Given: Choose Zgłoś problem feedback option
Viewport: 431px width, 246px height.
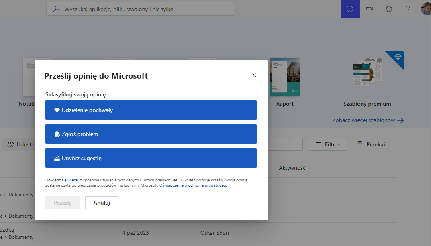Looking at the screenshot, I should tap(151, 134).
